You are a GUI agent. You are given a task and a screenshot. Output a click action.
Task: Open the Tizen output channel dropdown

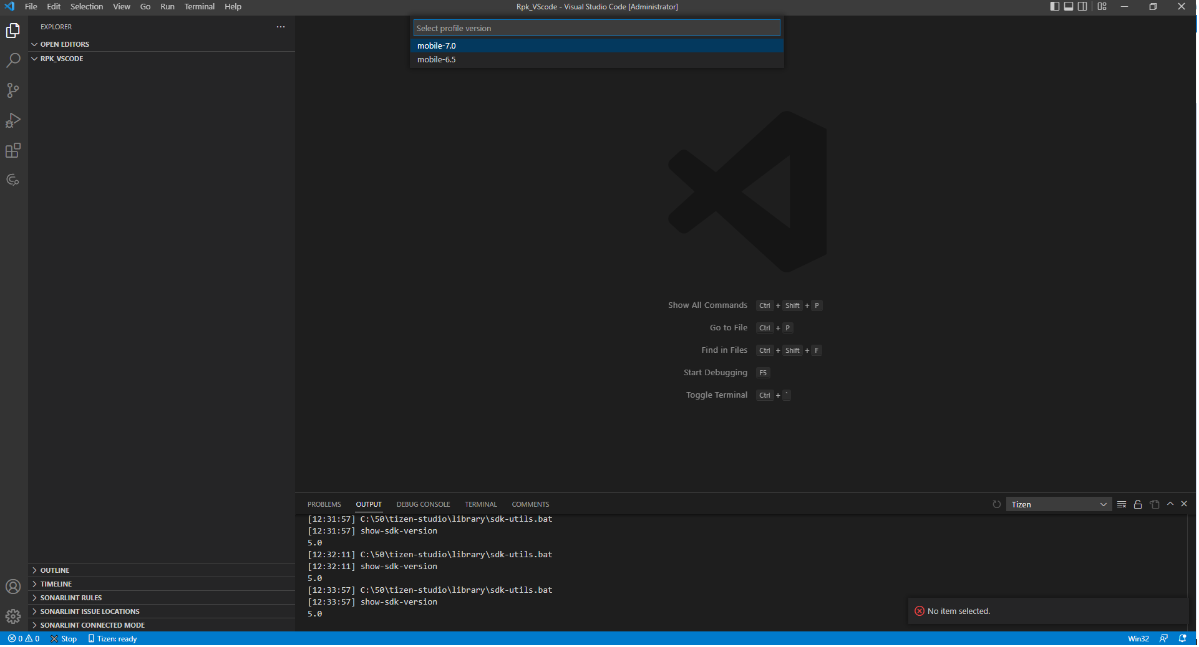pyautogui.click(x=1059, y=504)
